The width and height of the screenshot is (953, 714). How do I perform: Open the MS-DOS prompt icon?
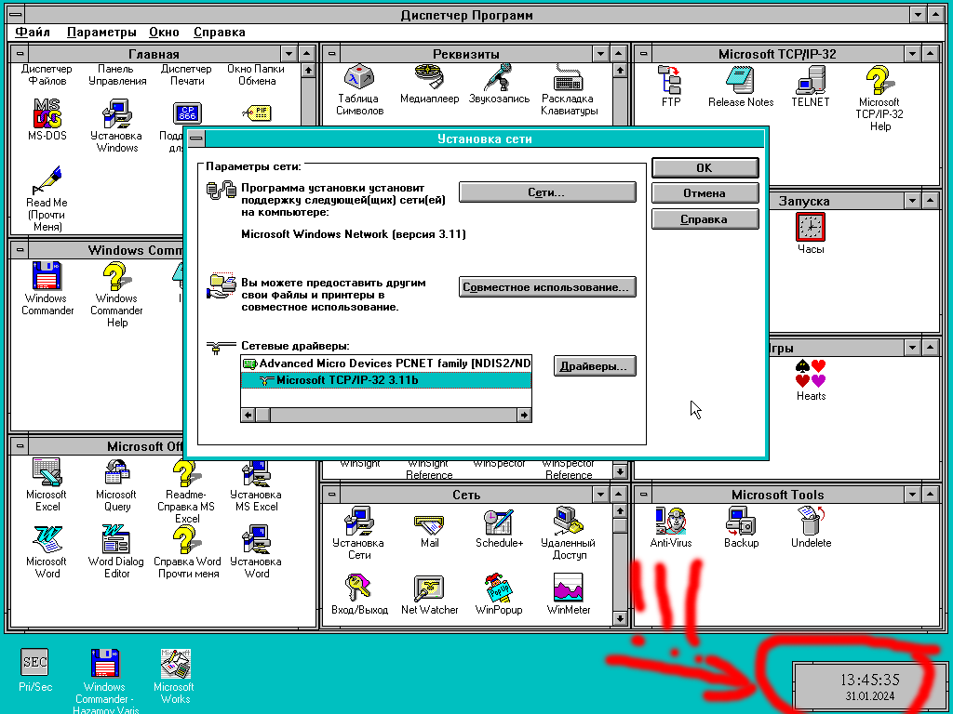click(x=47, y=112)
